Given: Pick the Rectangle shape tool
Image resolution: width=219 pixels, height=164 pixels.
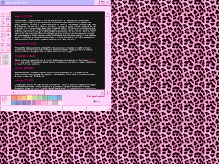Looking at the screenshot, I should click(x=3, y=45).
